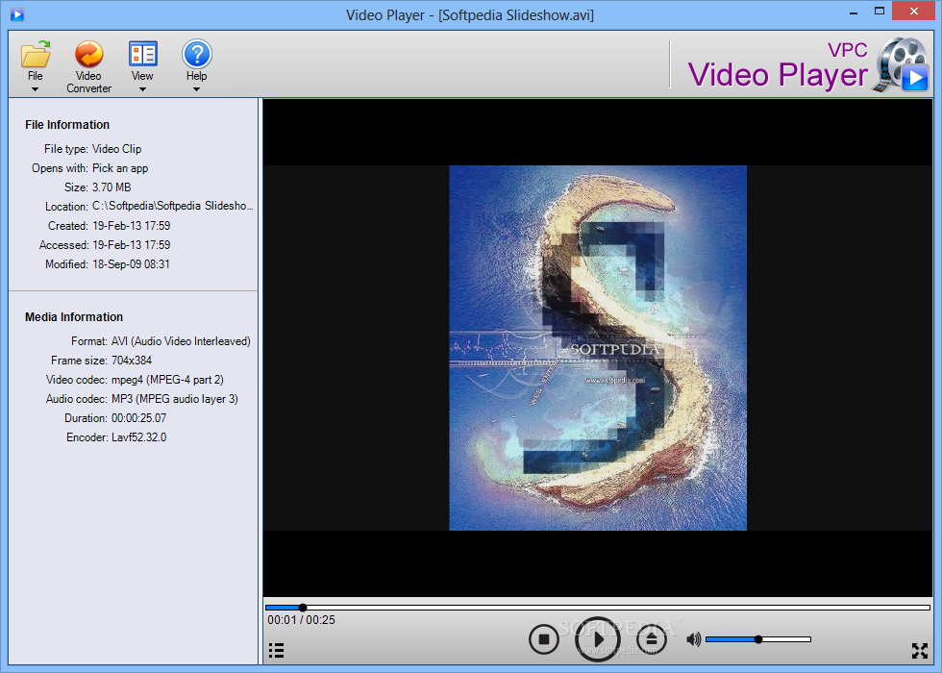942x673 pixels.
Task: Click the Modified date '18-Sep-09 08:31'
Action: pos(131,264)
